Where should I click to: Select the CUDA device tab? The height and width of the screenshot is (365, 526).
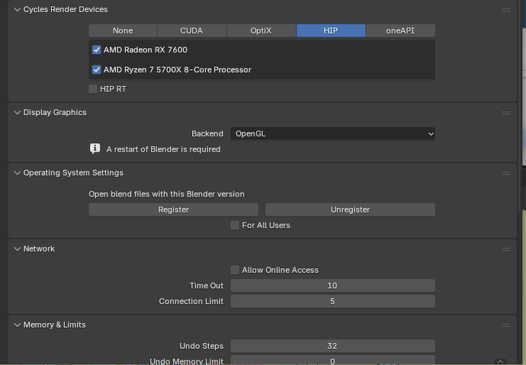pos(191,30)
